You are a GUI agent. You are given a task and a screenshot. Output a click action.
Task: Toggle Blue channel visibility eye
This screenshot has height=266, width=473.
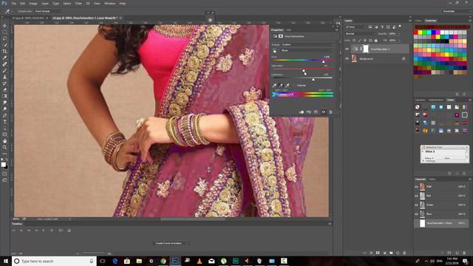tap(416, 214)
